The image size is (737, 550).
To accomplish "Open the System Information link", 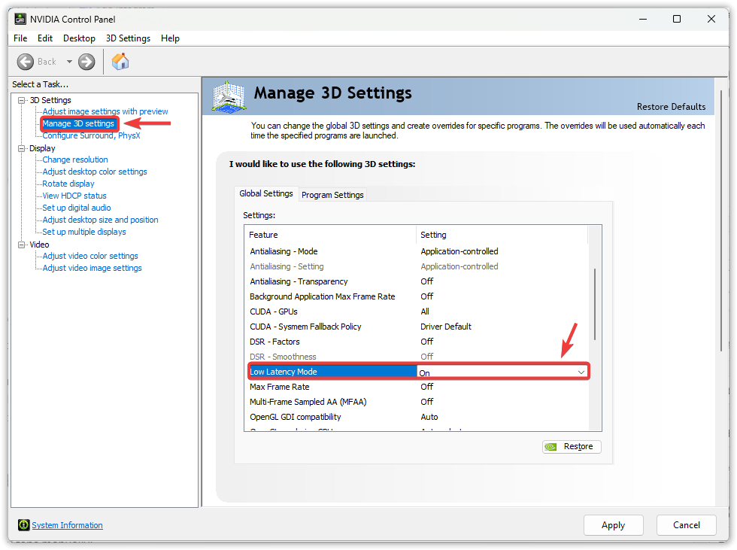I will 67,525.
